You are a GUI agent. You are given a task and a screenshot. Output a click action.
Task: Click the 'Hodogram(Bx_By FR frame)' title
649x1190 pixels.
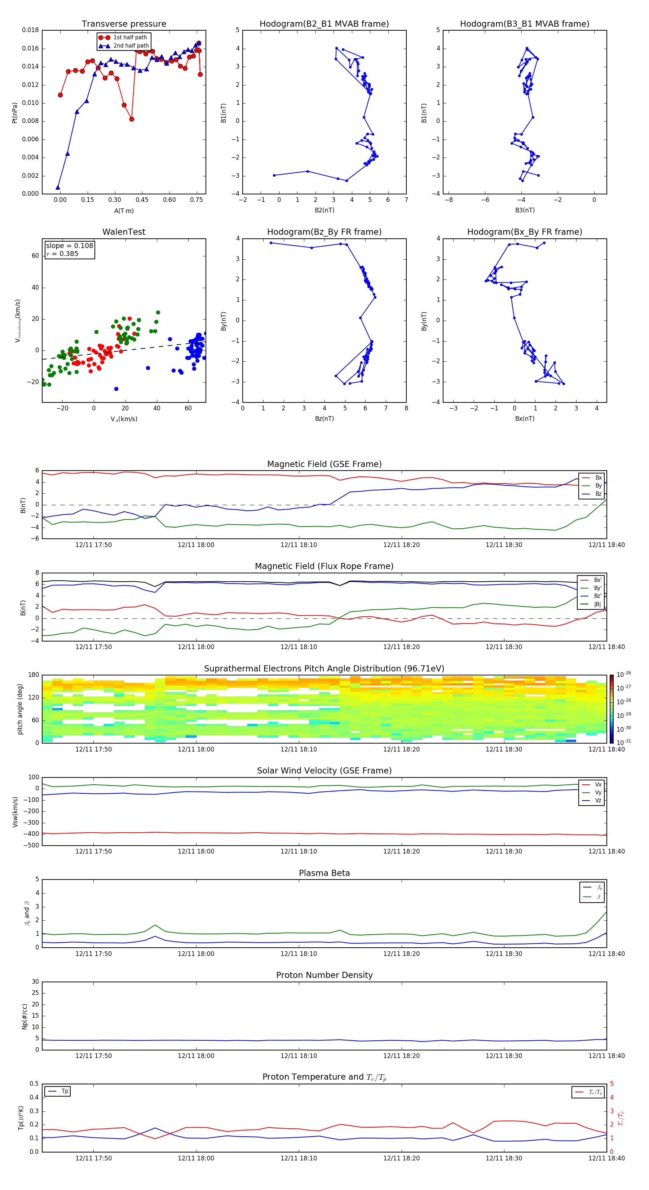tap(525, 232)
